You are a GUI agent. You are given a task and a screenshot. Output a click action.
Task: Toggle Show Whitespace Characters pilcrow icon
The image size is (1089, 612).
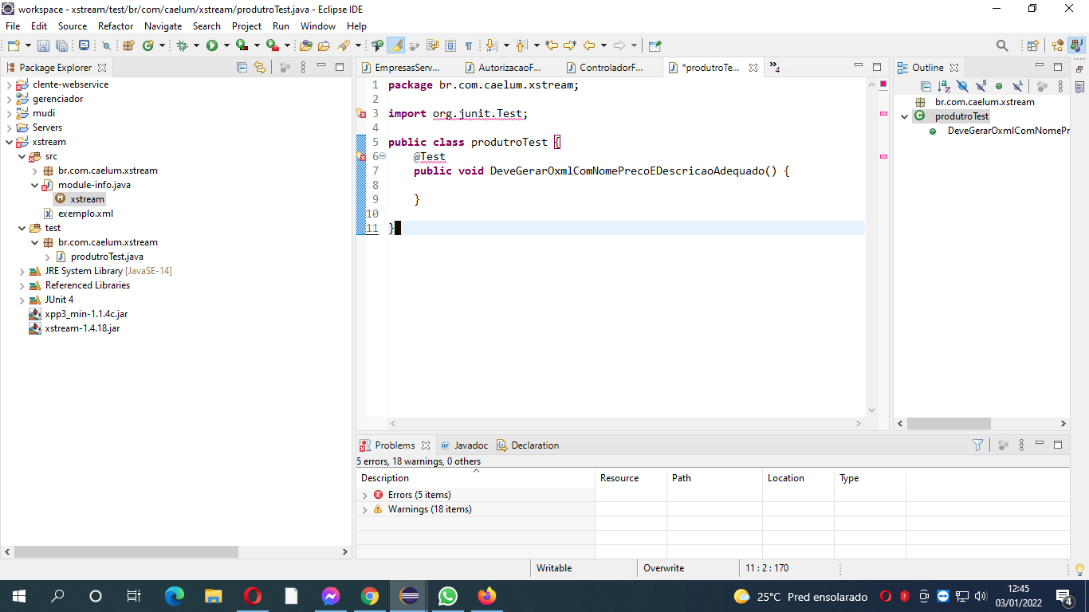click(x=469, y=45)
